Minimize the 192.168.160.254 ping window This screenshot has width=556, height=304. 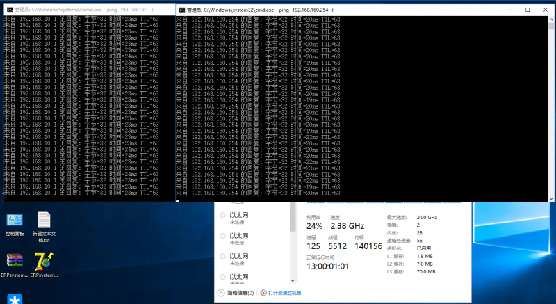(x=510, y=10)
